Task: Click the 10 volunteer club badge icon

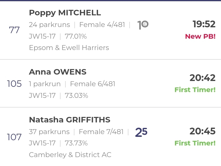Action: pos(143,25)
